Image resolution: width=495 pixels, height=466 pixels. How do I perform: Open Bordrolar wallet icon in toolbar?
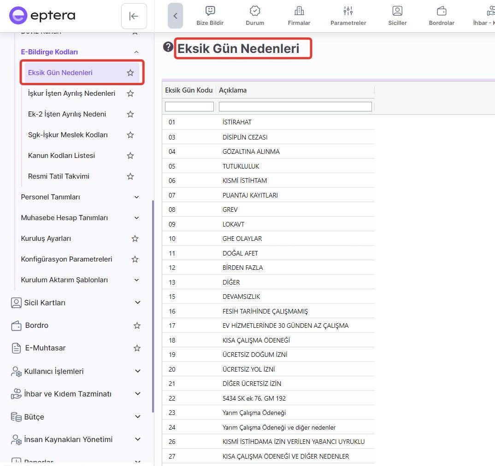click(x=442, y=11)
